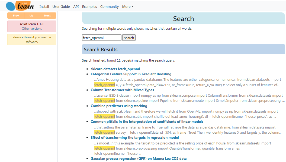
Task: Open Combine predictors using stacking result
Action: coord(119,106)
